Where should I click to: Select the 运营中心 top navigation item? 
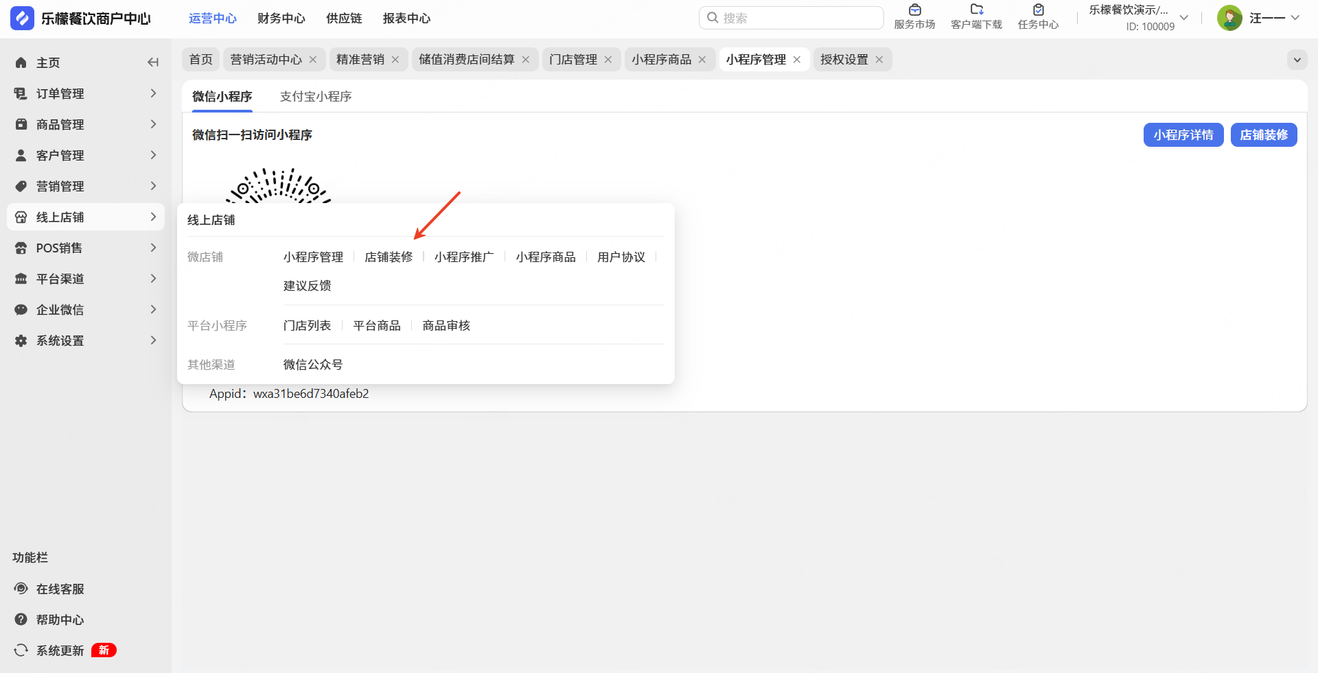tap(213, 19)
